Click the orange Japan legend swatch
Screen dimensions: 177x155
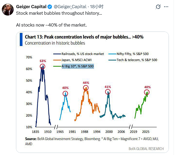[57, 60]
